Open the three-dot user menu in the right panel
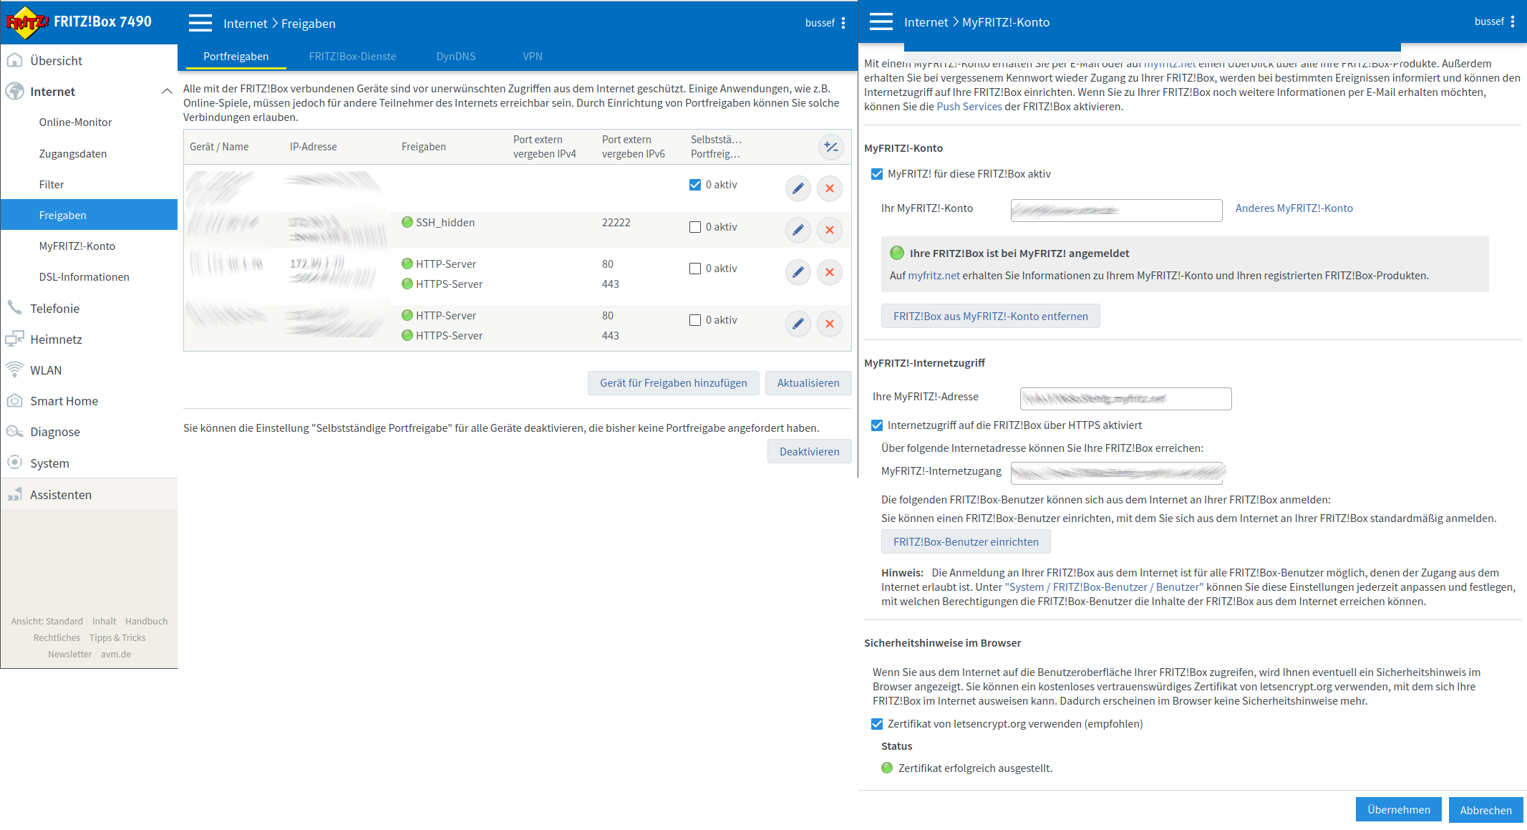 tap(1513, 22)
